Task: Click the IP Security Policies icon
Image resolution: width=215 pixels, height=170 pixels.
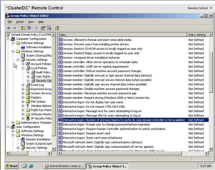Action: pyautogui.click(x=28, y=118)
